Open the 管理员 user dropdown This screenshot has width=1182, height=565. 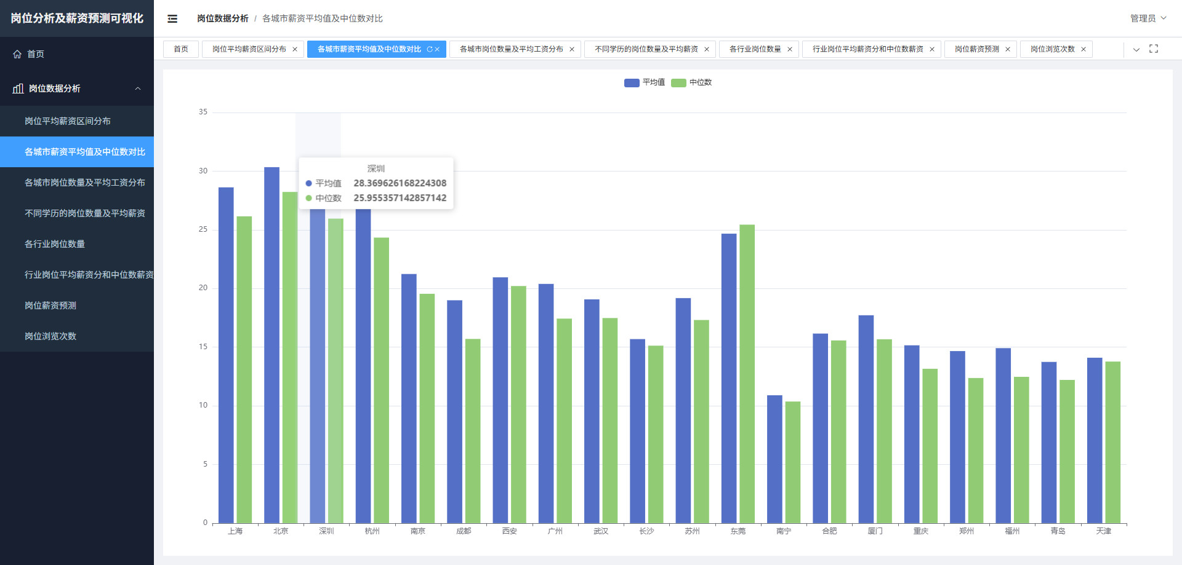[1148, 18]
